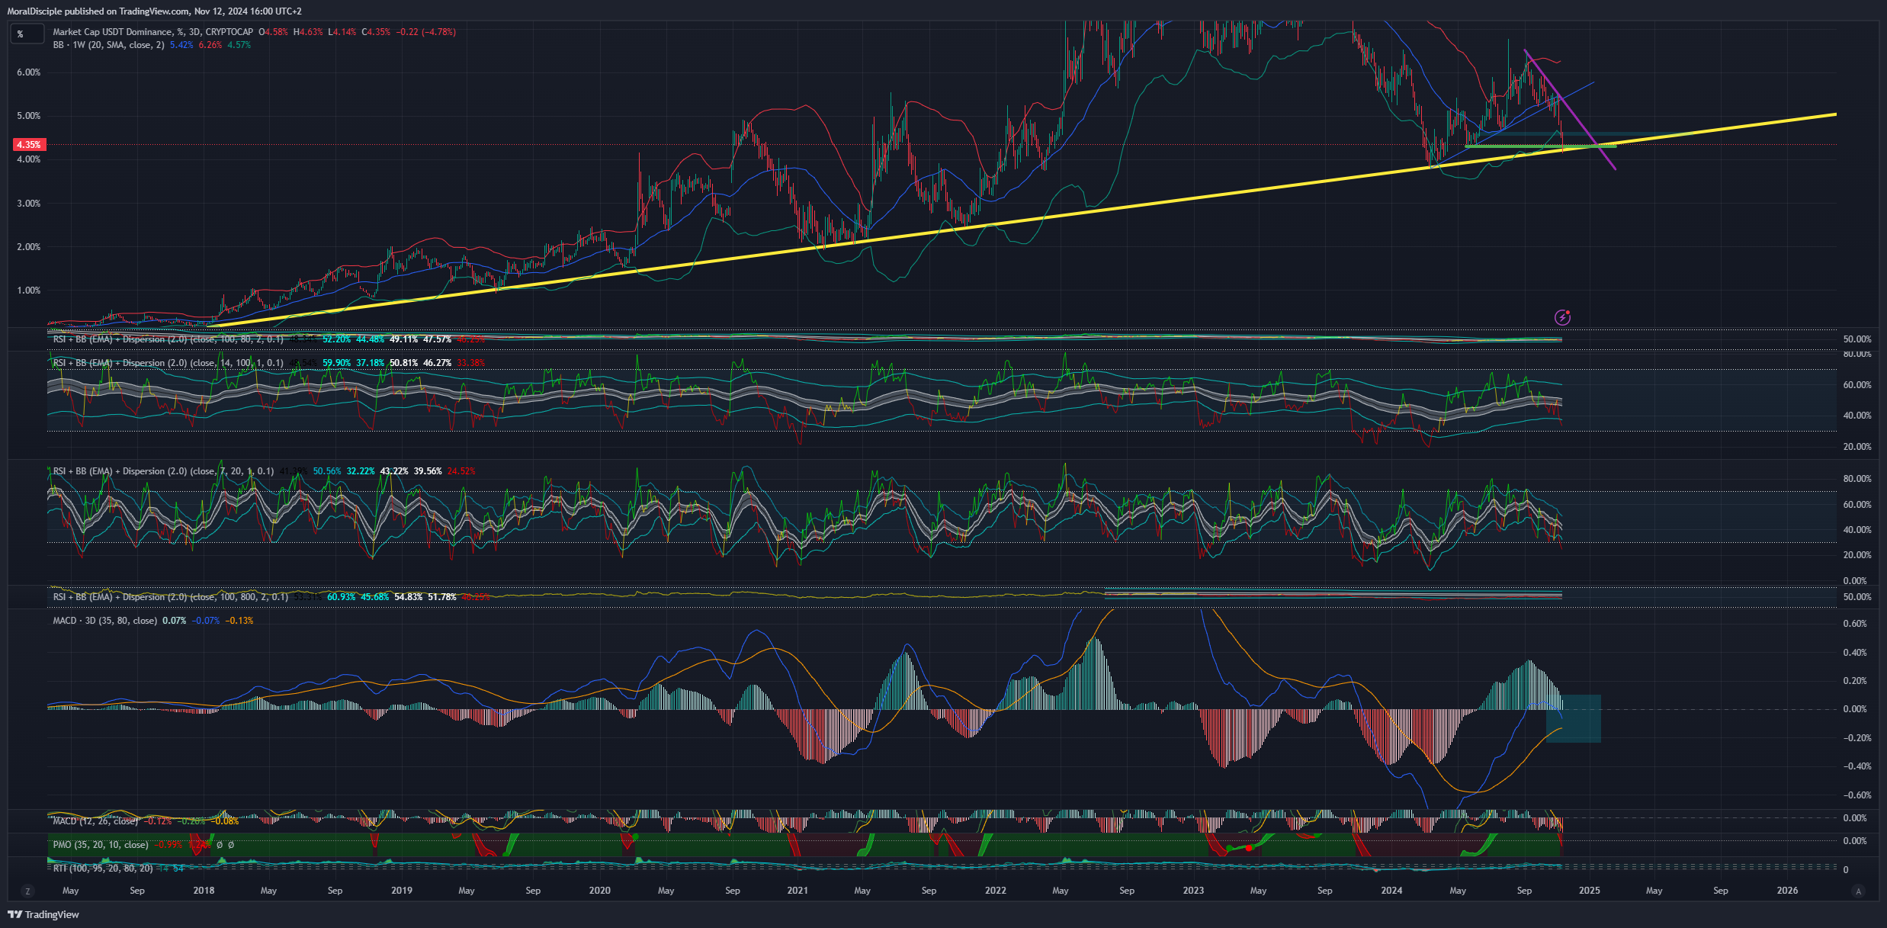Click the green BB lower value 4.57%
Viewport: 1887px width, 928px height.
coord(239,45)
